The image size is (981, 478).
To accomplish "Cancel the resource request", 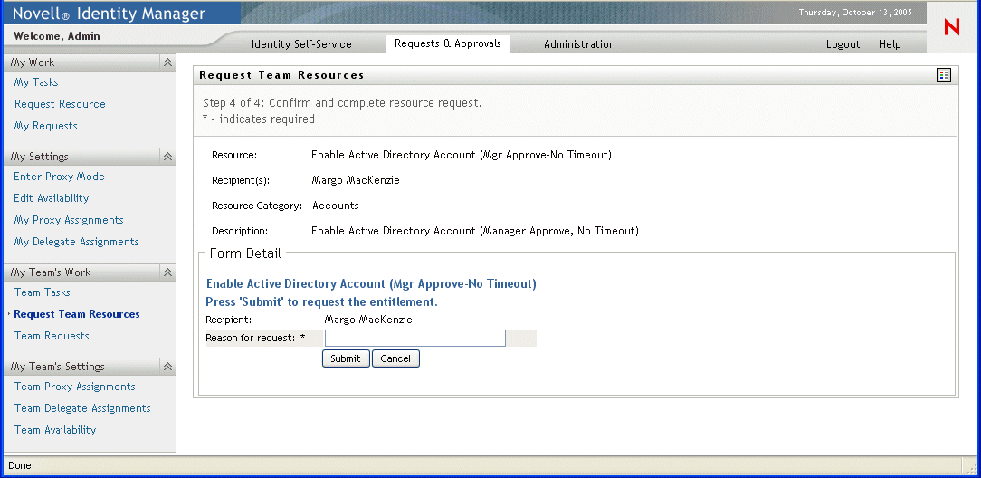I will click(395, 358).
